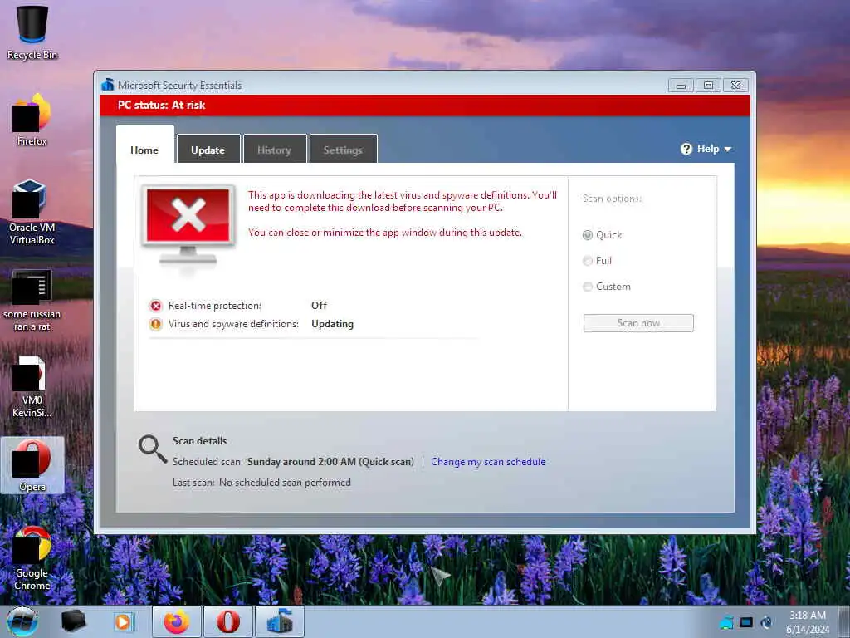Open the media player taskbar icon
This screenshot has height=638, width=850.
tap(123, 621)
